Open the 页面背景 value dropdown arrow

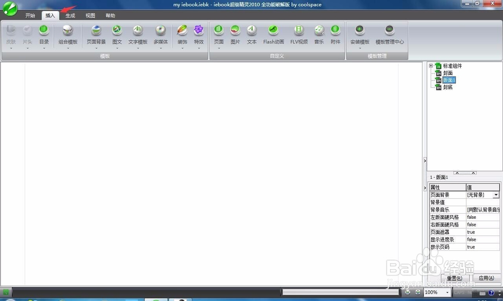pos(496,195)
